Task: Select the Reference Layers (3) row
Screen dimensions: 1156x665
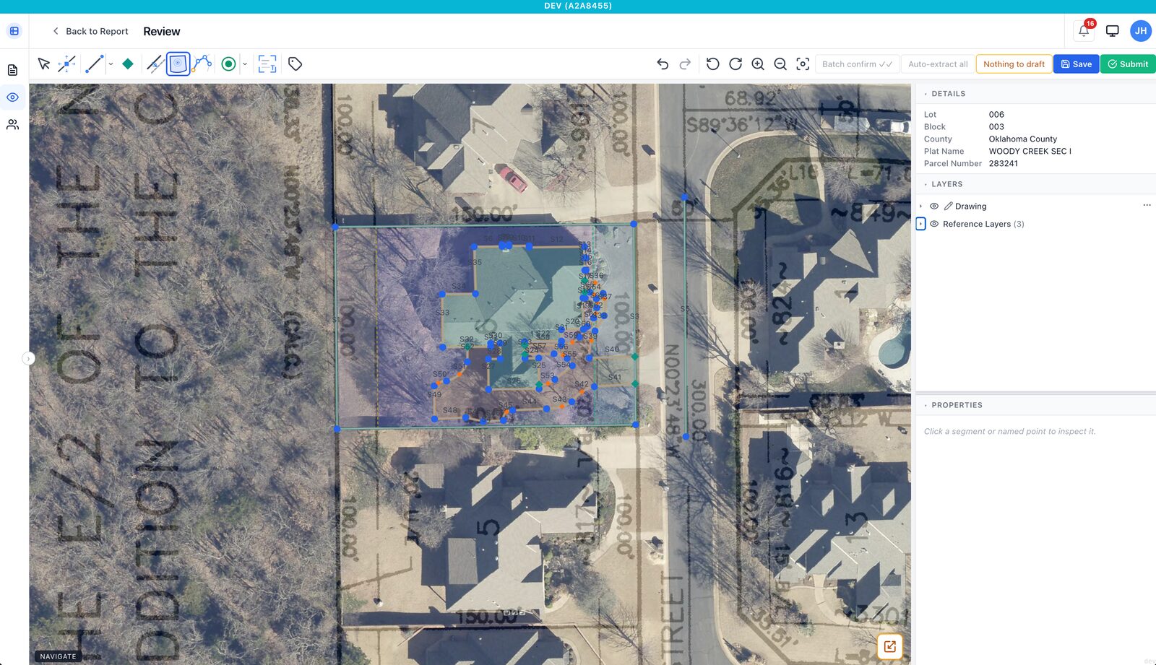Action: (1035, 224)
